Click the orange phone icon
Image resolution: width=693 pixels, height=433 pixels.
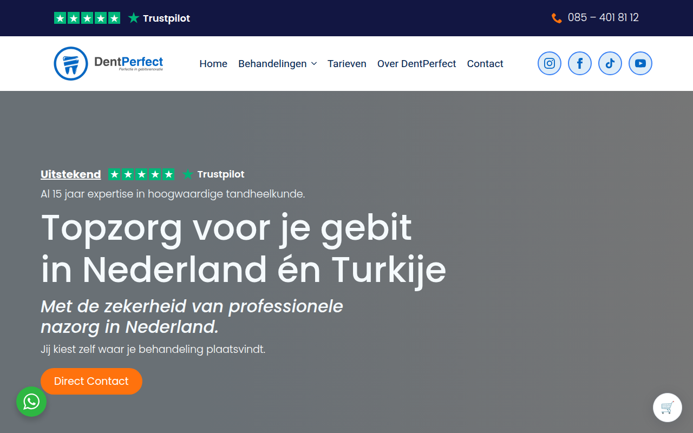(557, 18)
